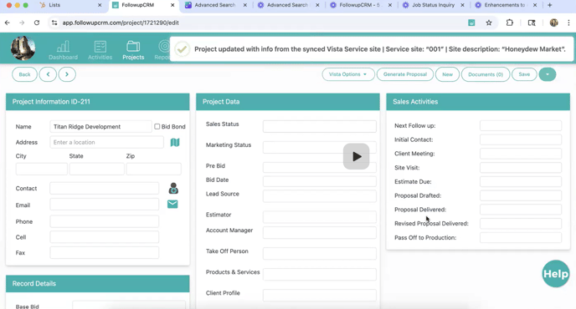
Task: Open the Activities navigation icon
Action: 100,50
